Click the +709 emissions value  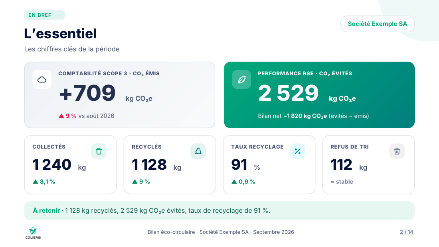pos(87,93)
